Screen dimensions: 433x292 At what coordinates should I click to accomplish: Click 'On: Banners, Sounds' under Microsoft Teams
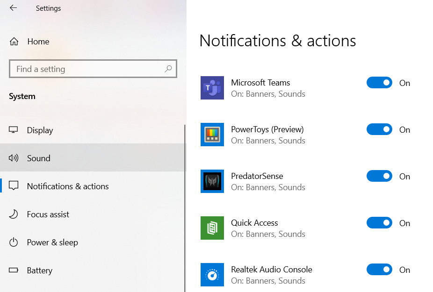(268, 94)
